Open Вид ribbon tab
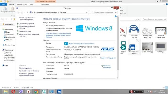 point(31,4)
